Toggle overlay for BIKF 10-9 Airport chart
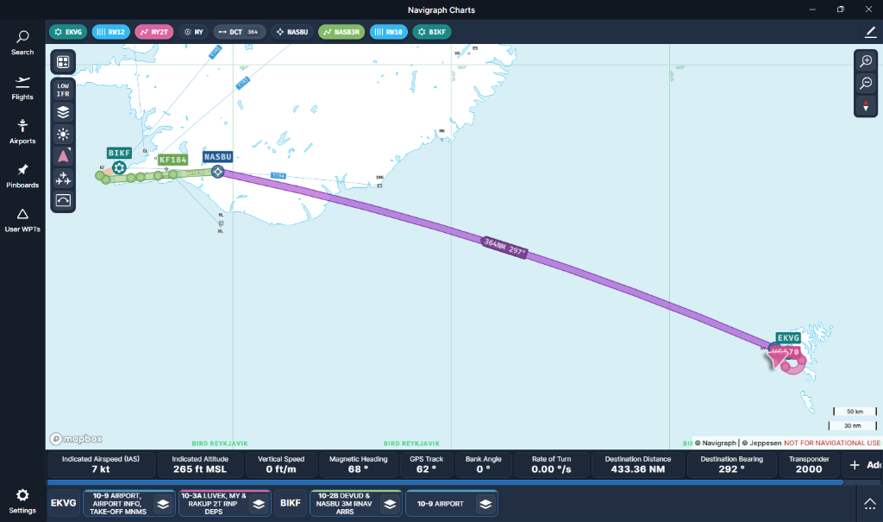 coord(485,504)
